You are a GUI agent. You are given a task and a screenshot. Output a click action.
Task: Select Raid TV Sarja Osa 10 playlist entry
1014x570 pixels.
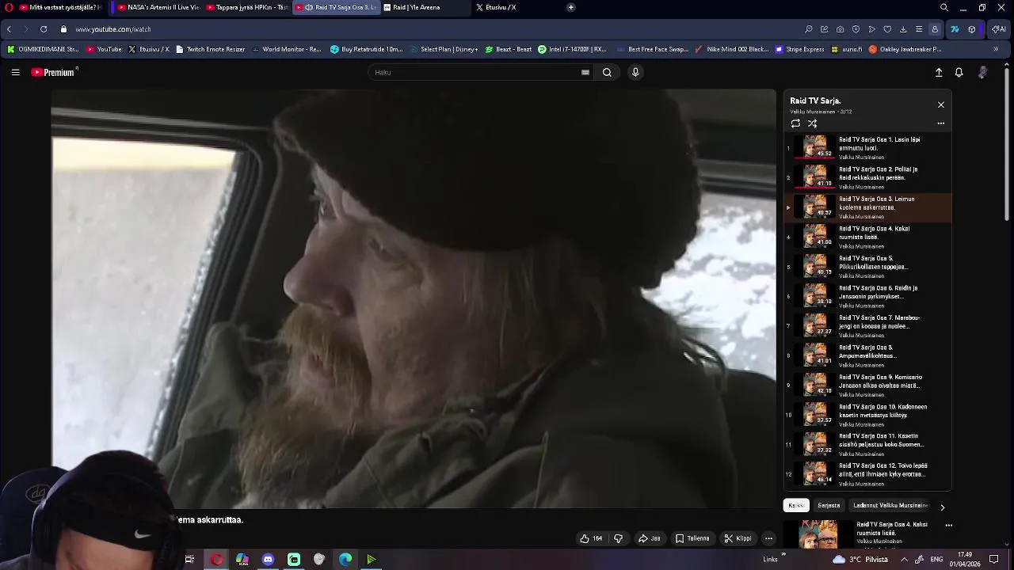coord(867,415)
